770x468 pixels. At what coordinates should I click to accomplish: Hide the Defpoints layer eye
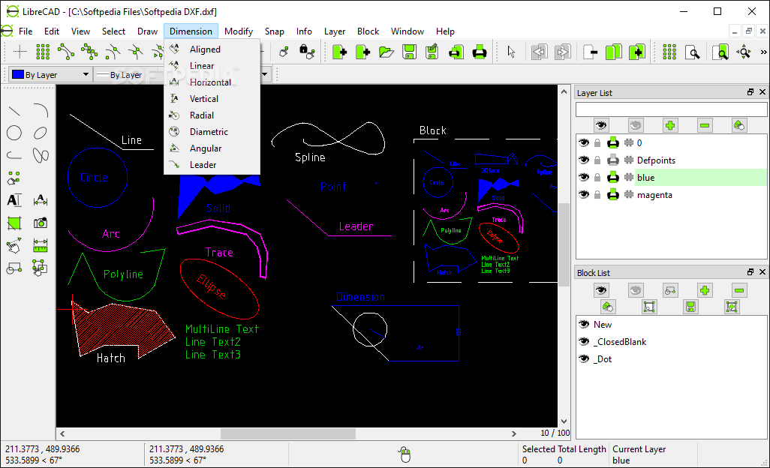pyautogui.click(x=584, y=160)
